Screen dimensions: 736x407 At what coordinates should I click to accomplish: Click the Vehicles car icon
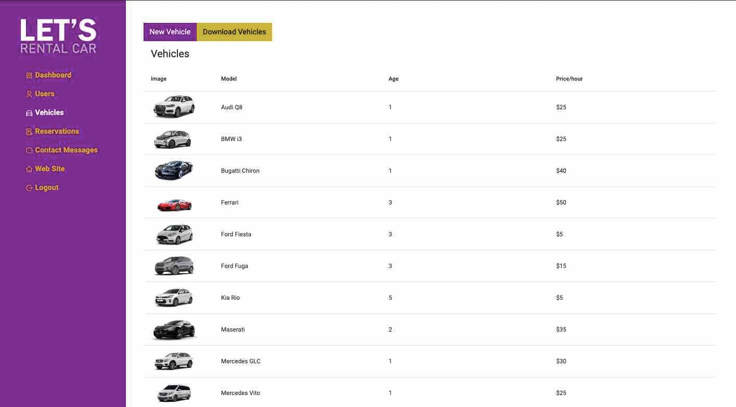point(29,113)
